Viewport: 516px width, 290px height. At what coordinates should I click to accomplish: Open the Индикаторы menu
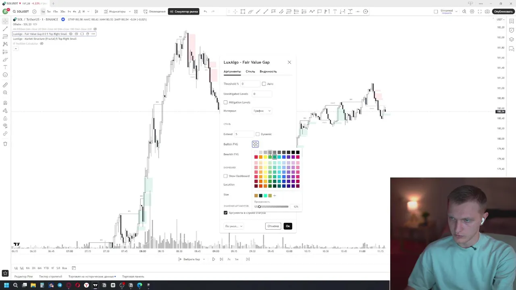pos(114,11)
